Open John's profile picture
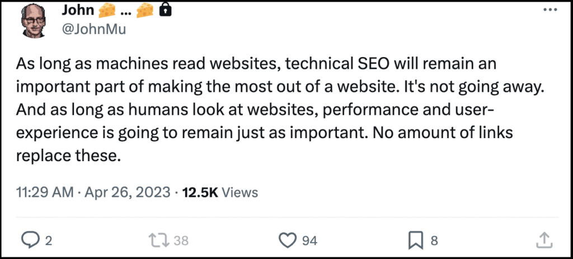The height and width of the screenshot is (259, 573). pos(36,18)
